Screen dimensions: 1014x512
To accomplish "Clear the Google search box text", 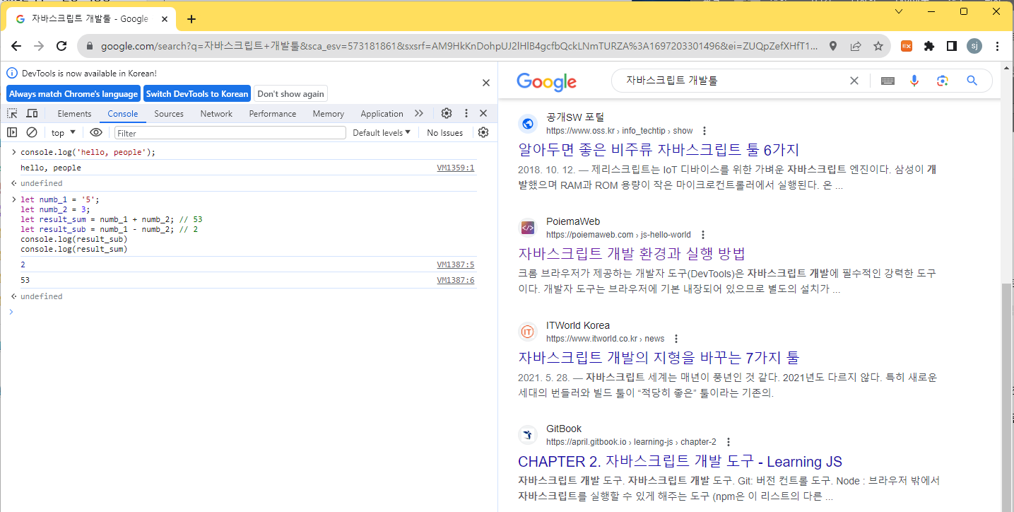I will pos(854,81).
